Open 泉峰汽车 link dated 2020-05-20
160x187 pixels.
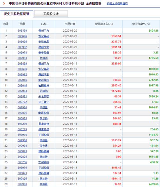44,47
